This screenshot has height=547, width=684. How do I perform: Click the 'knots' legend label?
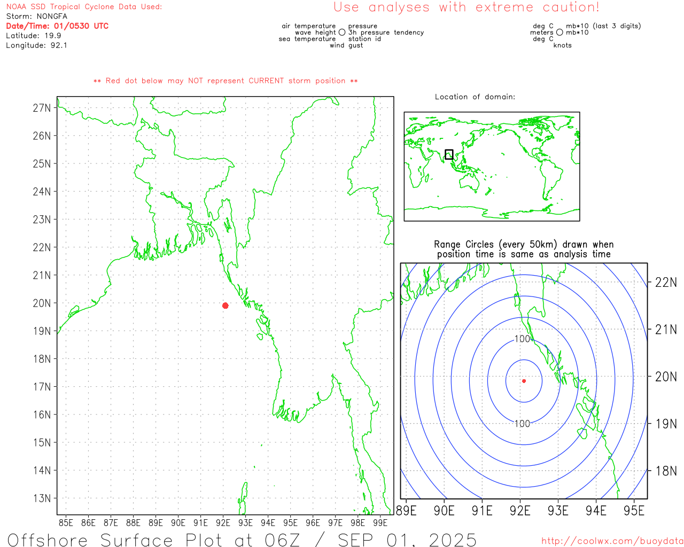563,45
